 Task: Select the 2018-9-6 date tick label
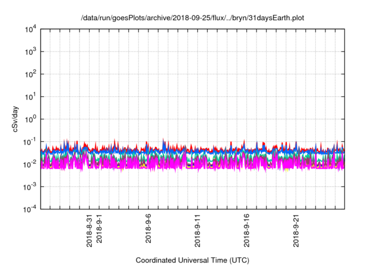(x=148, y=228)
